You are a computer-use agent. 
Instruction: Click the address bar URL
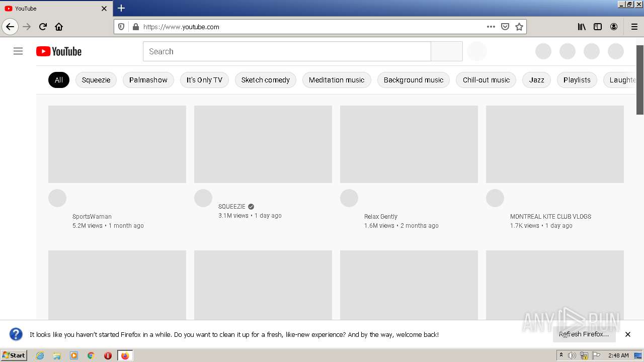coord(181,27)
